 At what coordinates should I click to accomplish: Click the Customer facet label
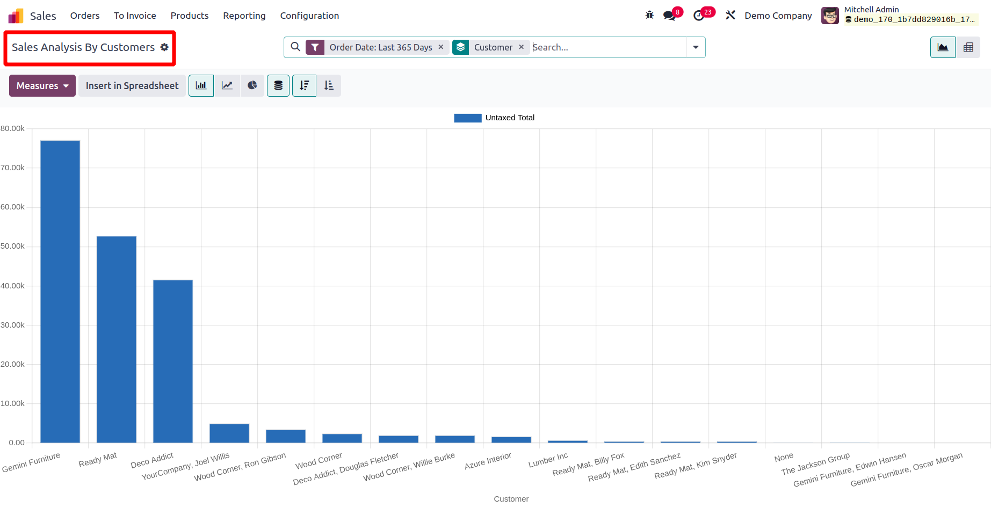(x=493, y=47)
